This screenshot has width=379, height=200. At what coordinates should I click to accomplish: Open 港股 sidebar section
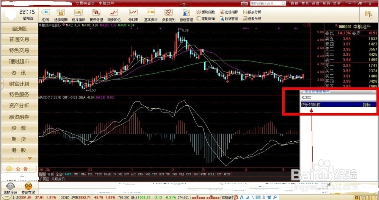20,150
